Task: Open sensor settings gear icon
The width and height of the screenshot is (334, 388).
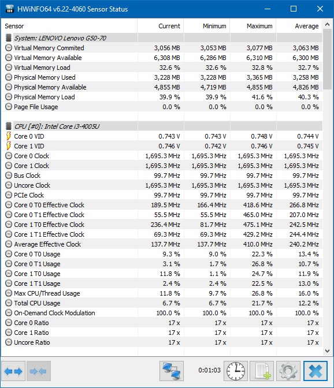Action: (288, 371)
